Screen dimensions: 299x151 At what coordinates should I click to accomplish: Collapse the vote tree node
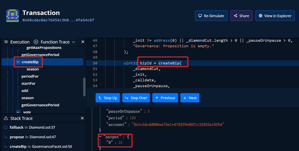click(x=18, y=112)
